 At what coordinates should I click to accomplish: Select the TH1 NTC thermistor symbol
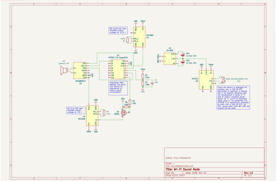[x=224, y=81]
